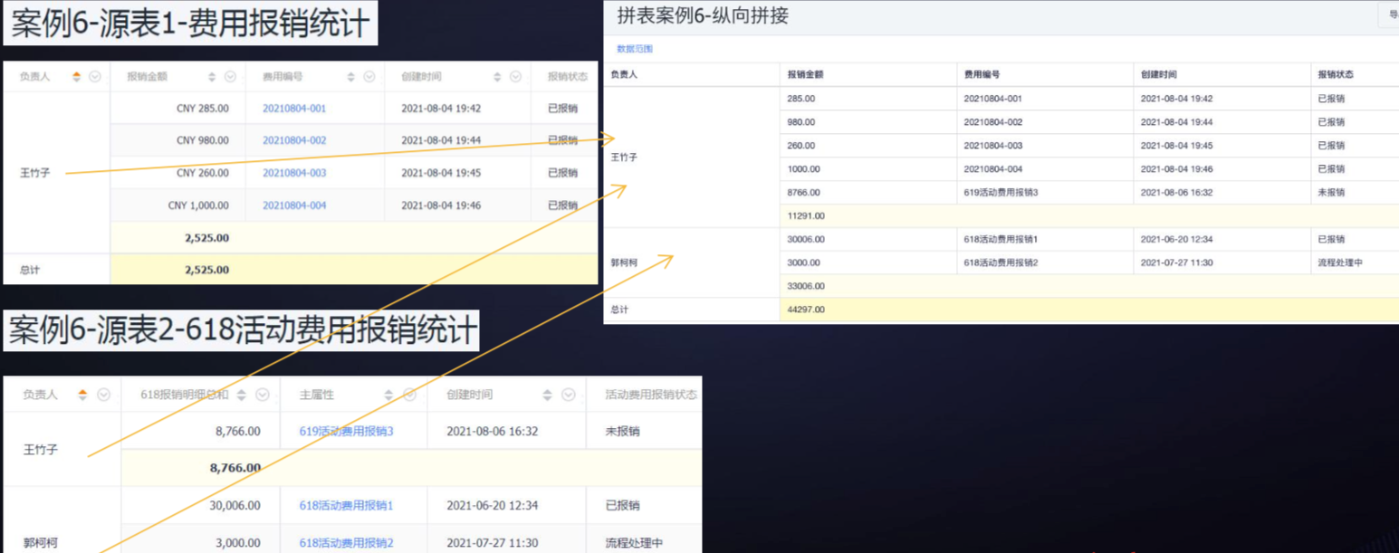This screenshot has height=553, width=1399.
Task: Click 报销状态 header in 纵向拼接 table
Action: (x=1336, y=74)
